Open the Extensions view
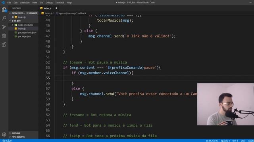 4,45
